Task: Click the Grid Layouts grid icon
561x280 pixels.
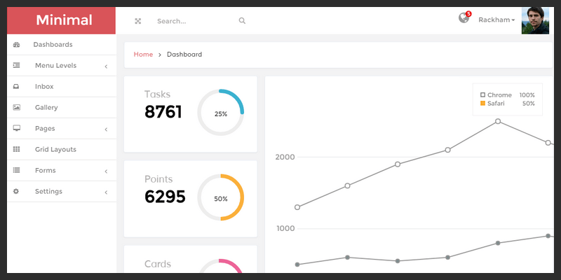Action: pyautogui.click(x=16, y=149)
